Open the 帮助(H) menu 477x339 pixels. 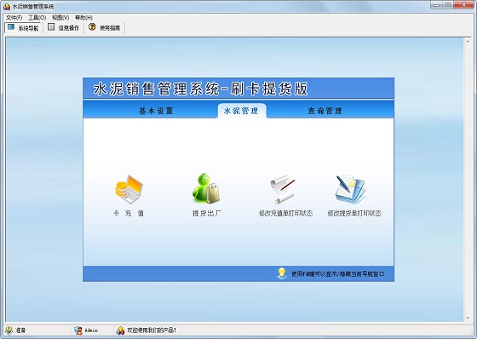tap(84, 18)
